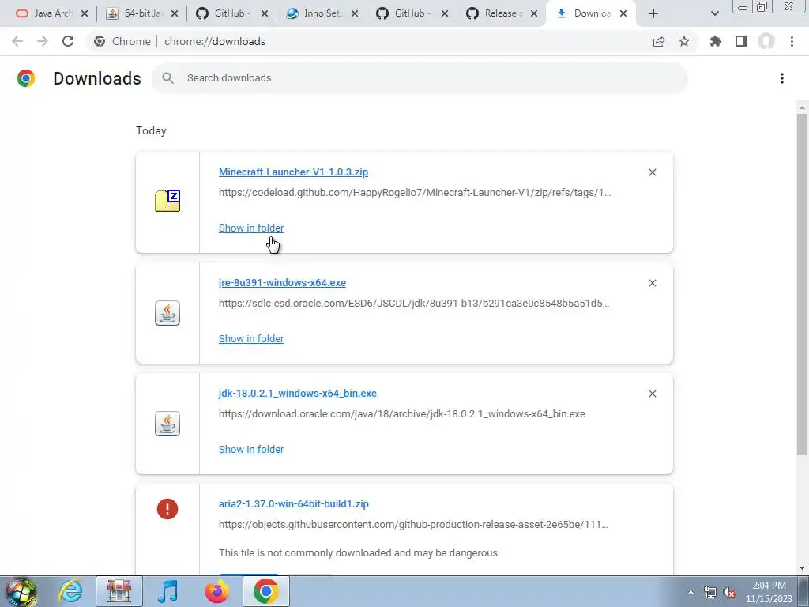Click the muted volume tray icon

729,593
